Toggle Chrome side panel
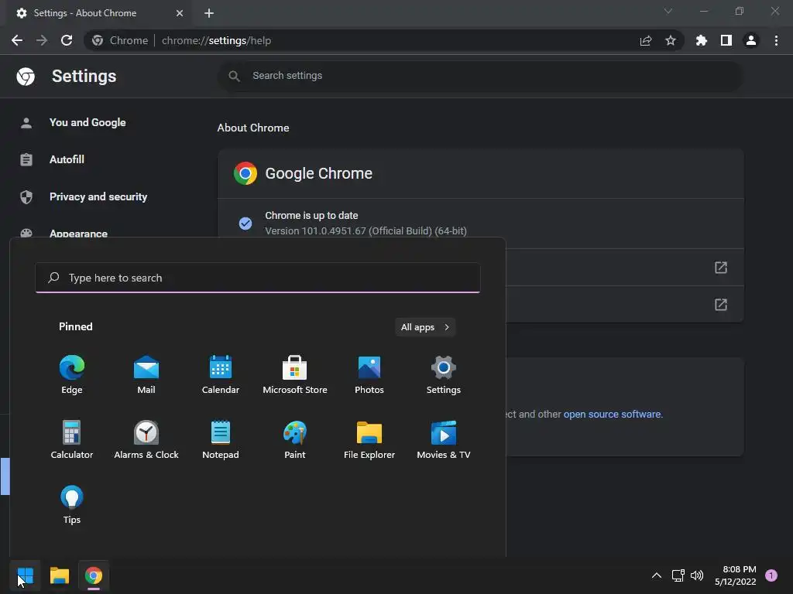This screenshot has width=793, height=594. 726,40
